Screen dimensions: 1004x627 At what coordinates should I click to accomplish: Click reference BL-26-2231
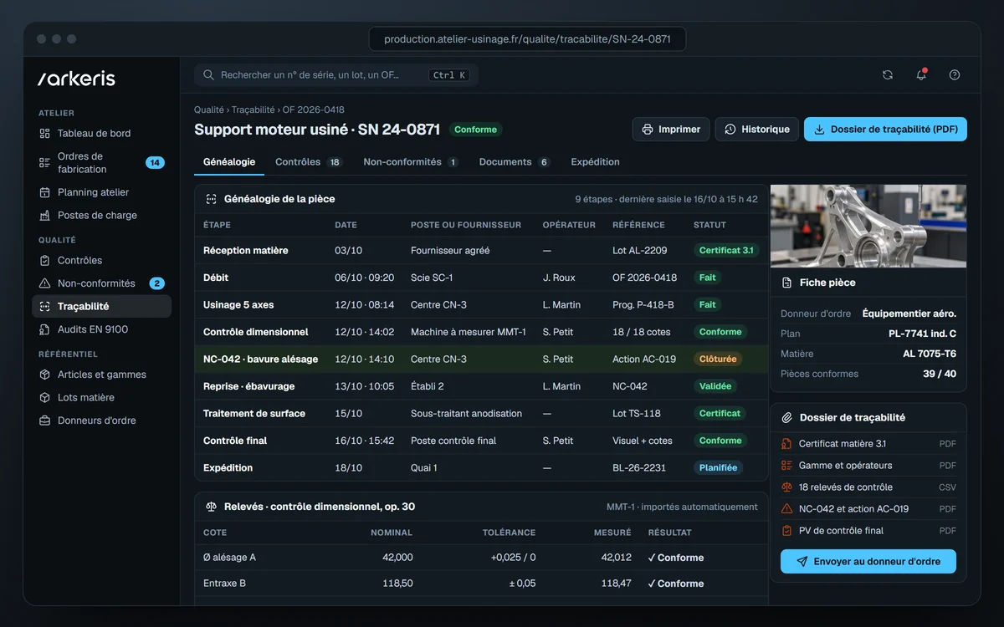pyautogui.click(x=639, y=467)
